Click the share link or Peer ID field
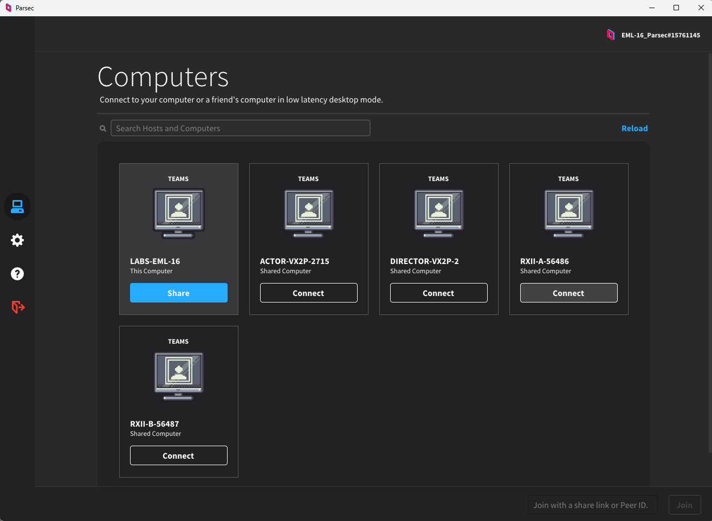712x521 pixels. [592, 505]
